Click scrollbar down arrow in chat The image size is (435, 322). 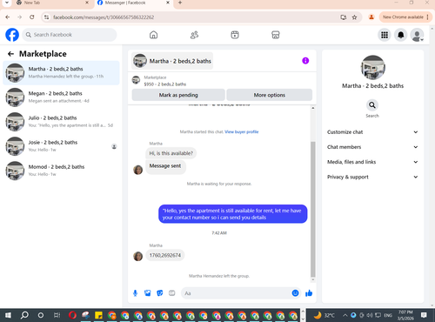pyautogui.click(x=313, y=280)
